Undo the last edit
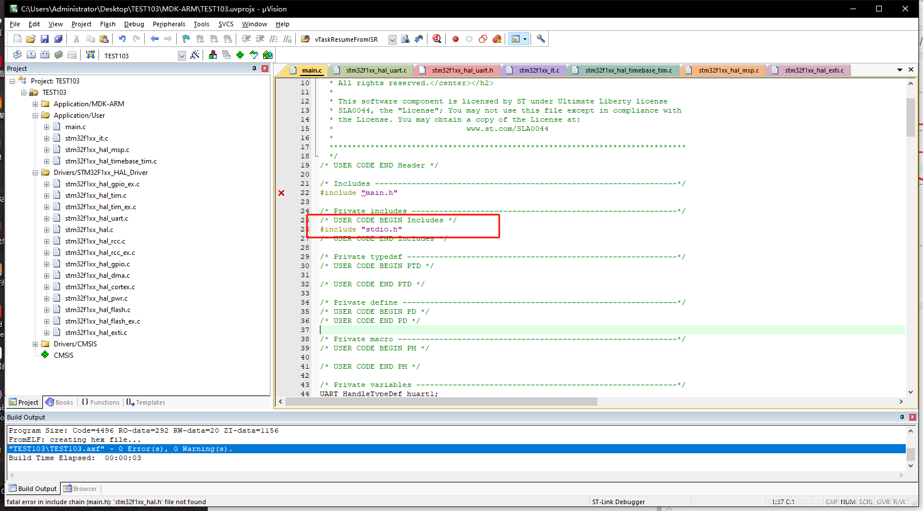Image resolution: width=923 pixels, height=511 pixels. point(122,39)
